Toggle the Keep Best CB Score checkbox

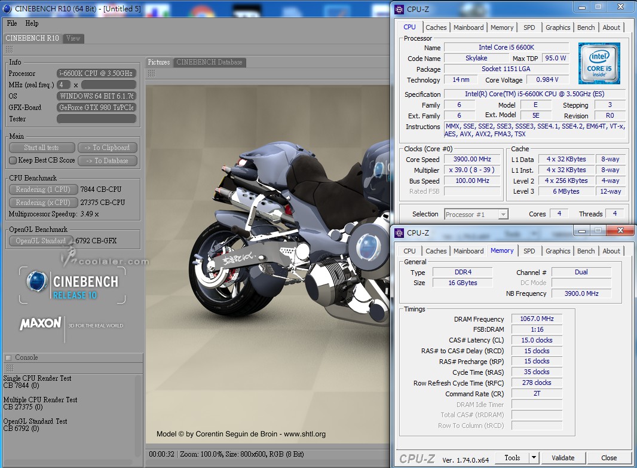pyautogui.click(x=13, y=160)
